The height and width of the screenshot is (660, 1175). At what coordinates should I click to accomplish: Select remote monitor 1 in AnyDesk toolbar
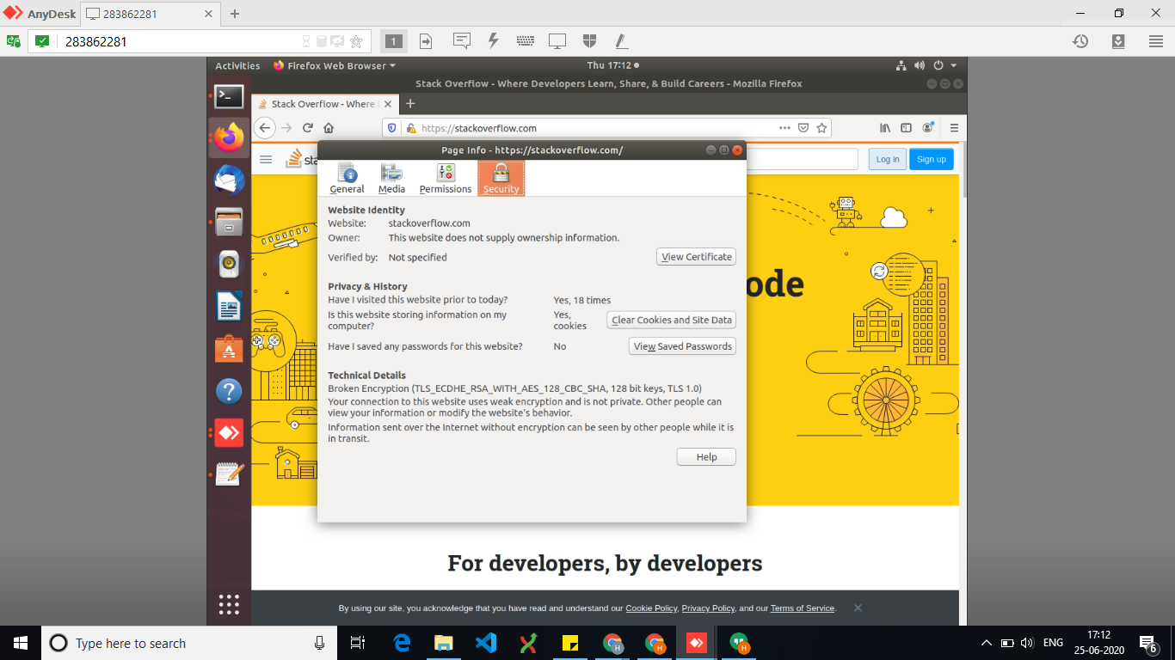(x=393, y=41)
